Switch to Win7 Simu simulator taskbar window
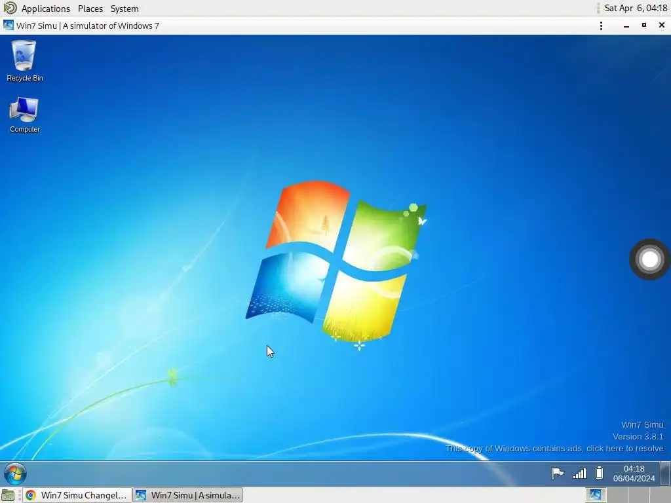The width and height of the screenshot is (671, 503). coord(188,495)
